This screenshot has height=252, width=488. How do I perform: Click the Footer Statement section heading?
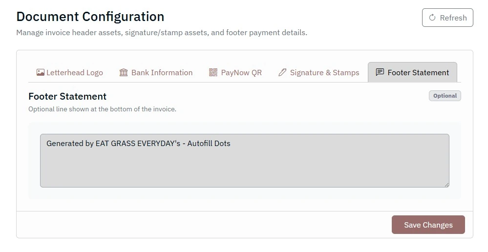click(x=67, y=96)
